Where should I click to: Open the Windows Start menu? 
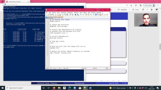(x=3, y=88)
